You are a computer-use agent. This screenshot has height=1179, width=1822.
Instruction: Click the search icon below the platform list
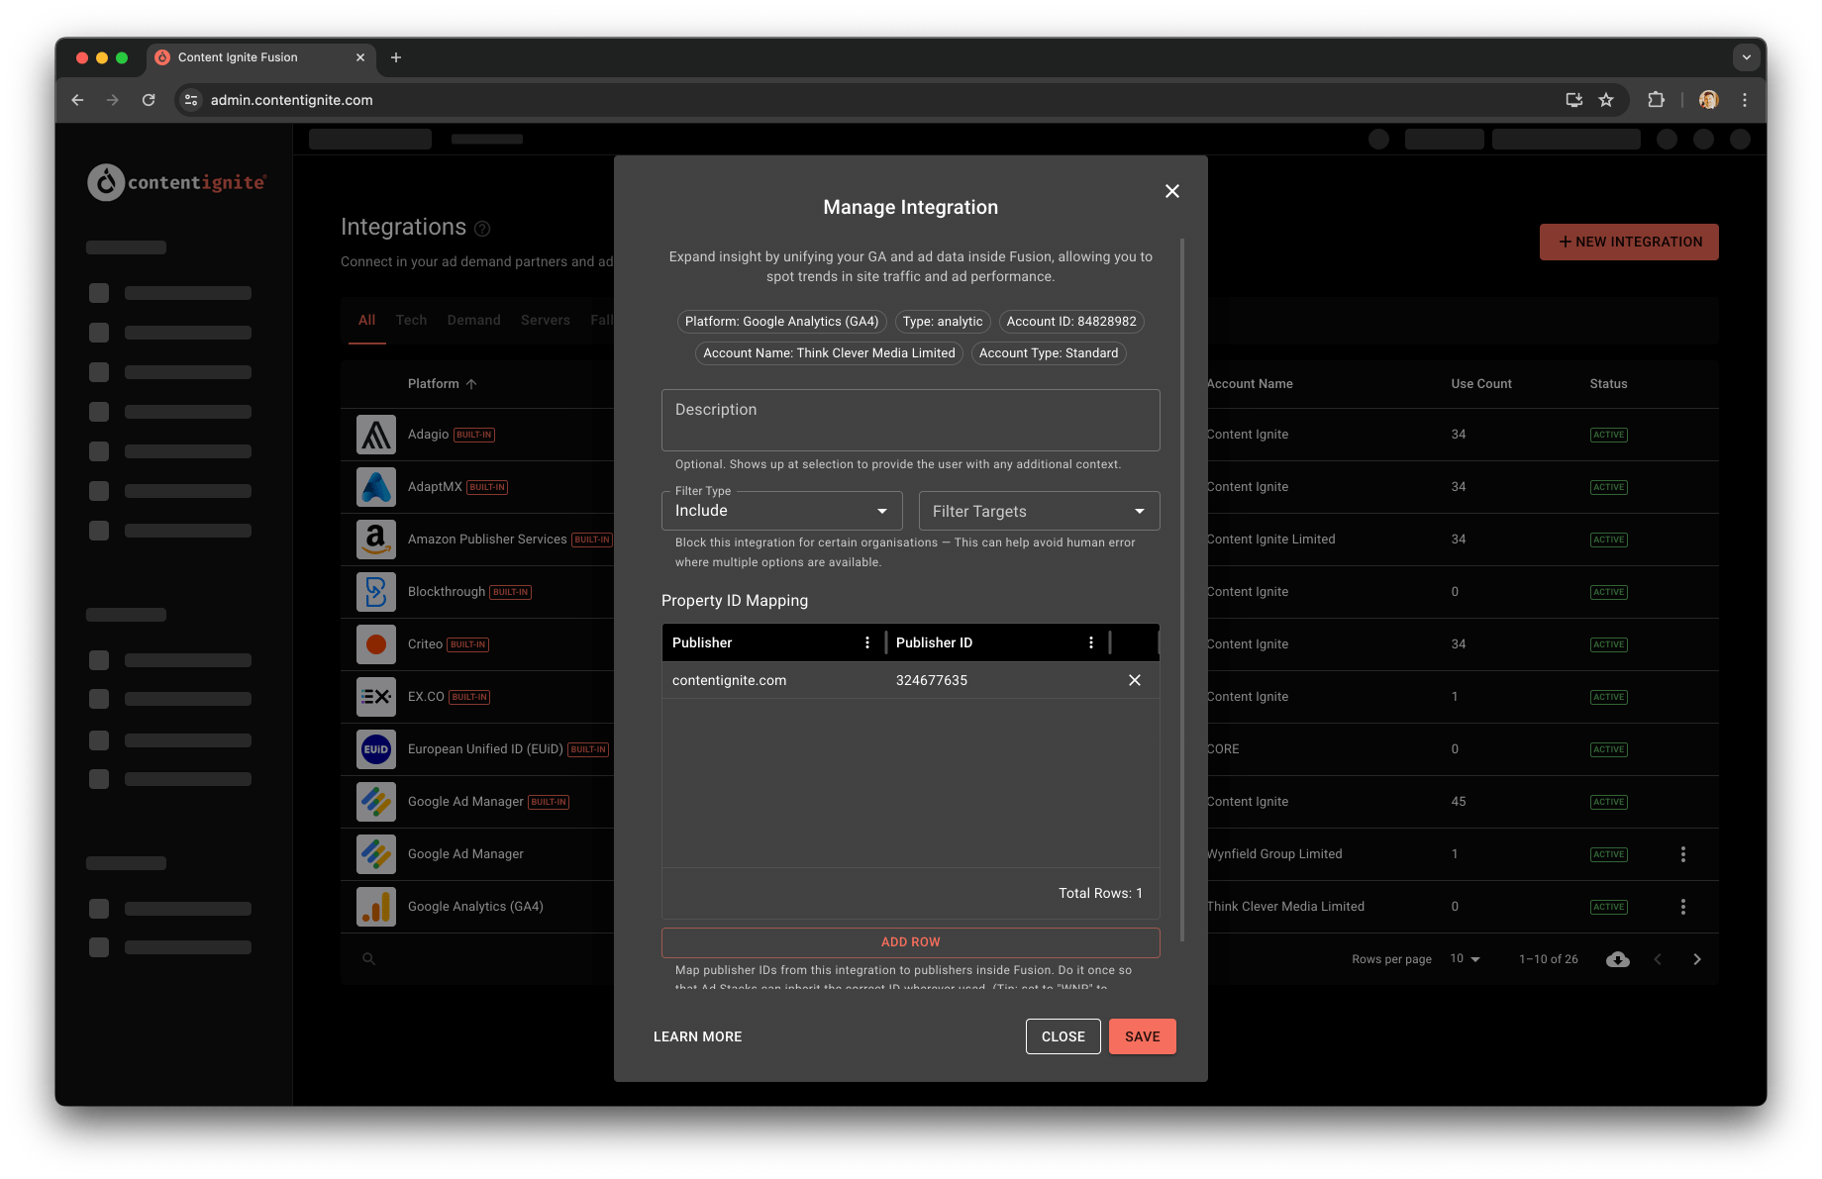[x=368, y=957]
